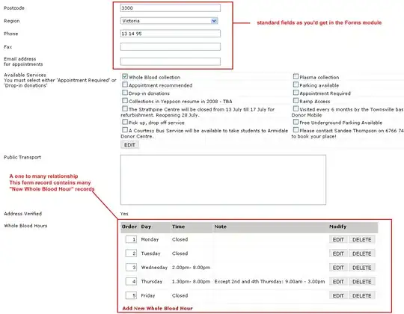This screenshot has height=314, width=404.
Task: Tick the Please contact Sandee Thompson checkbox
Action: pos(296,130)
